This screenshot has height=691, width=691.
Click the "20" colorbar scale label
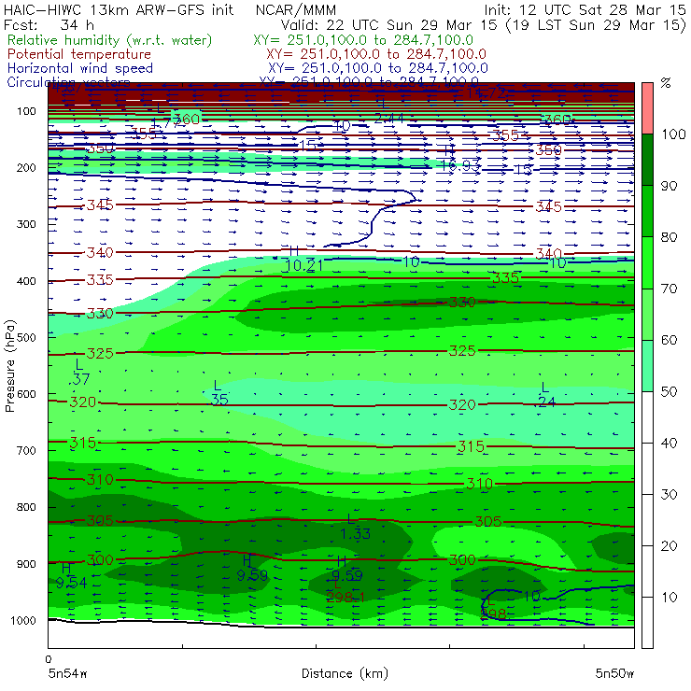(669, 545)
